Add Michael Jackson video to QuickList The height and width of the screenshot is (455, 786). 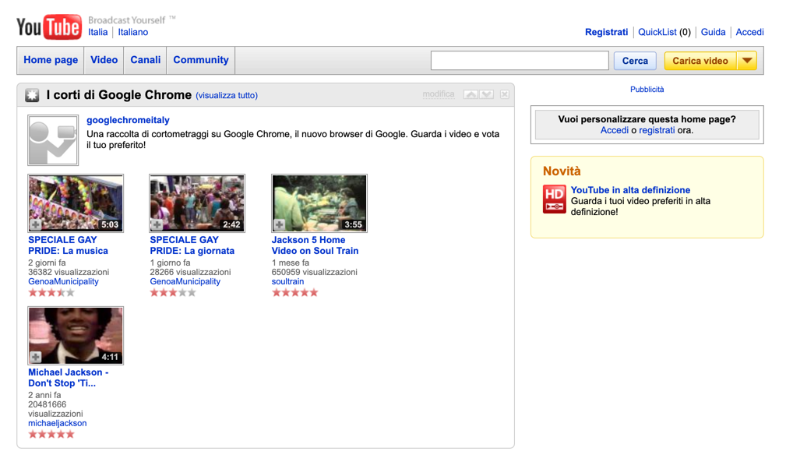36,357
